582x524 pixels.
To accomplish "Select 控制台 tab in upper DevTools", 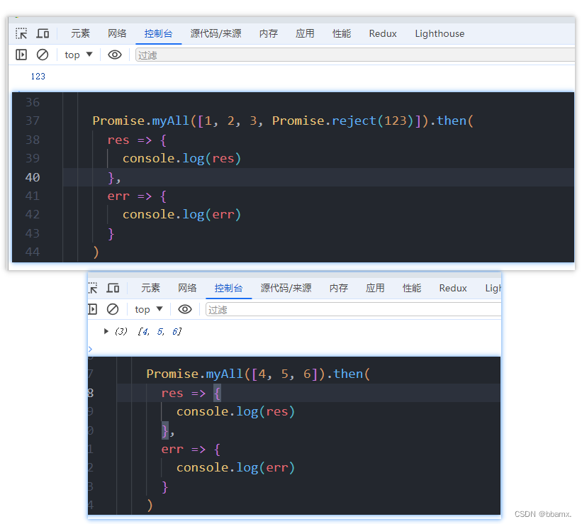I will (158, 34).
